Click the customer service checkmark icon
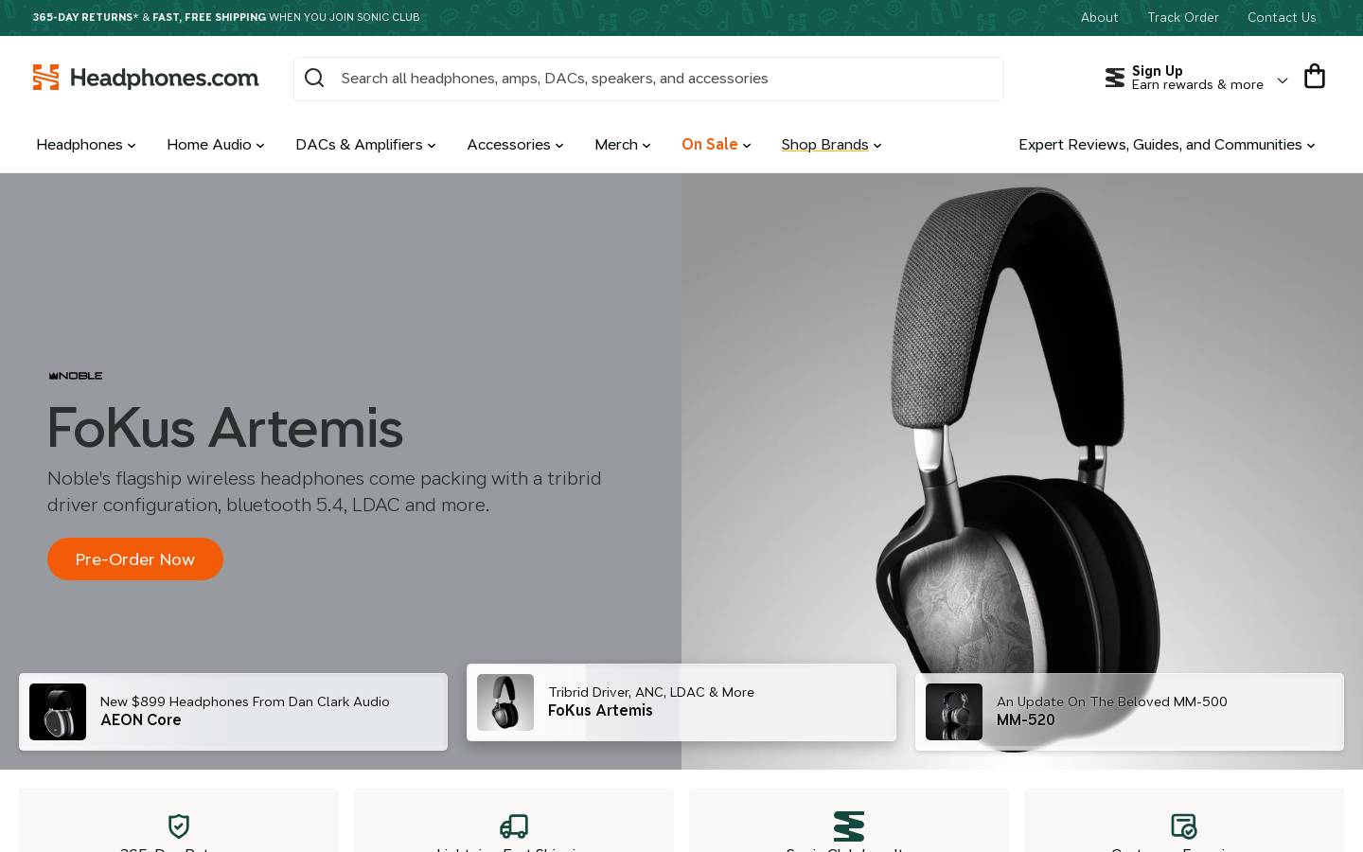 (x=1183, y=825)
